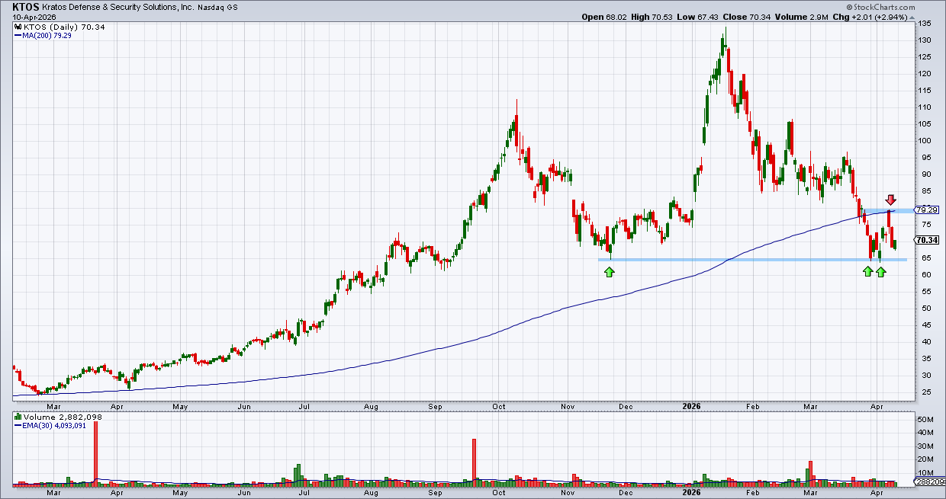946x499 pixels.
Task: Click the leftmost of the two April green arrows
Action: click(867, 271)
